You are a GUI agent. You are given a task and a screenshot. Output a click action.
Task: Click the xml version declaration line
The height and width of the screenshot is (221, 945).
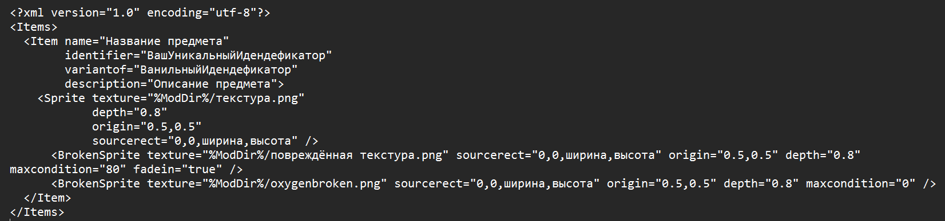tap(140, 13)
